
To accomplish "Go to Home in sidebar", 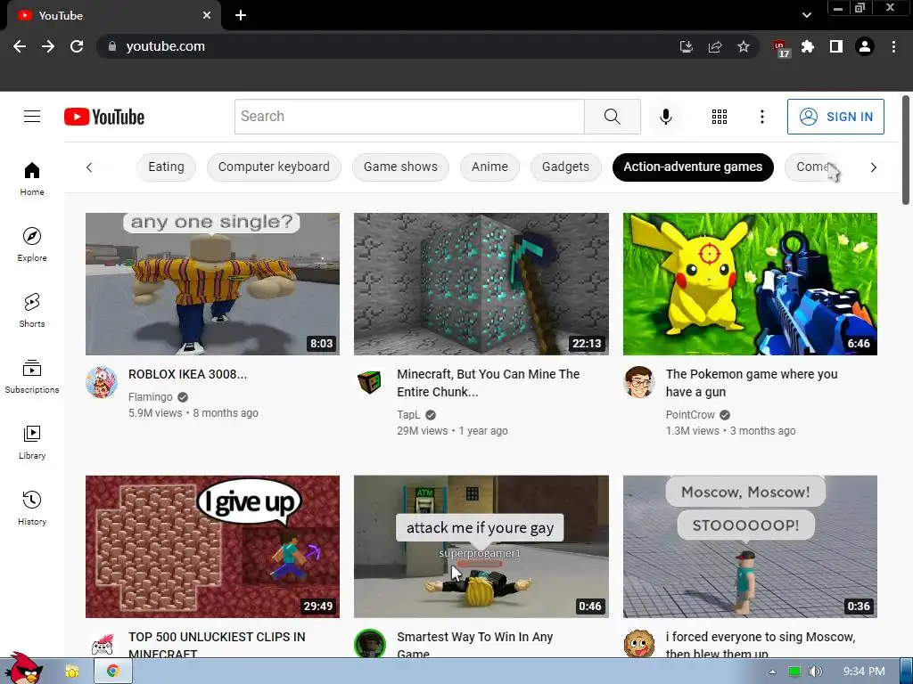I will [x=32, y=178].
